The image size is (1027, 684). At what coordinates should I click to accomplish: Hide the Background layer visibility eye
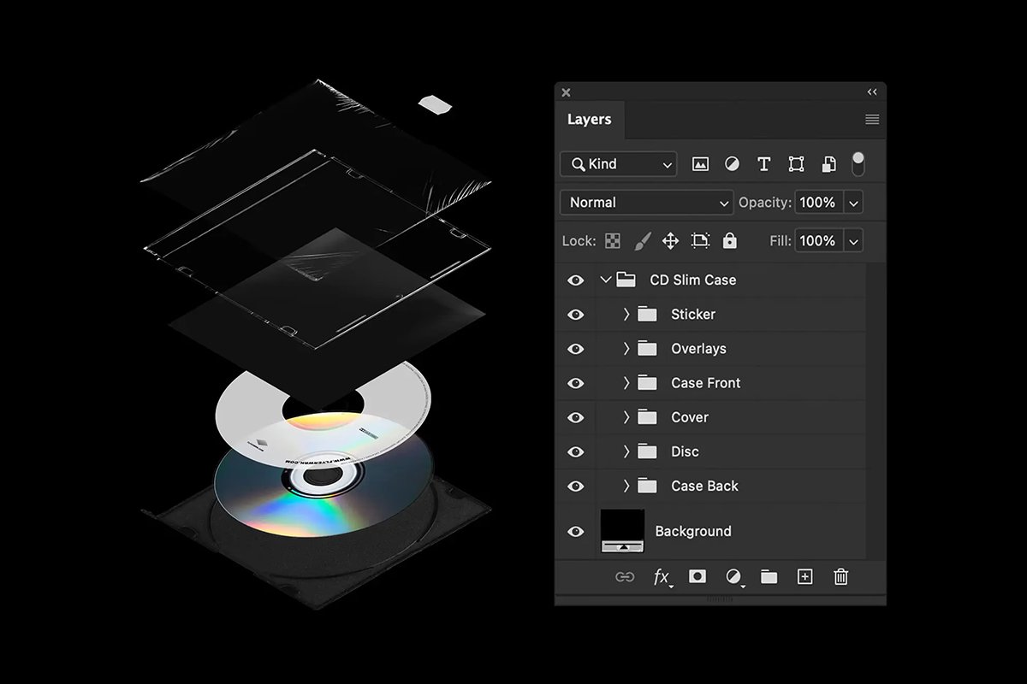(576, 531)
